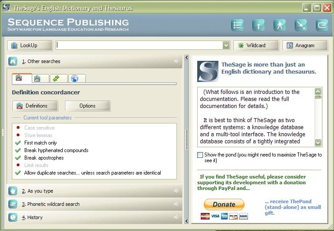Toggle the Limit results parameter

pyautogui.click(x=32, y=165)
